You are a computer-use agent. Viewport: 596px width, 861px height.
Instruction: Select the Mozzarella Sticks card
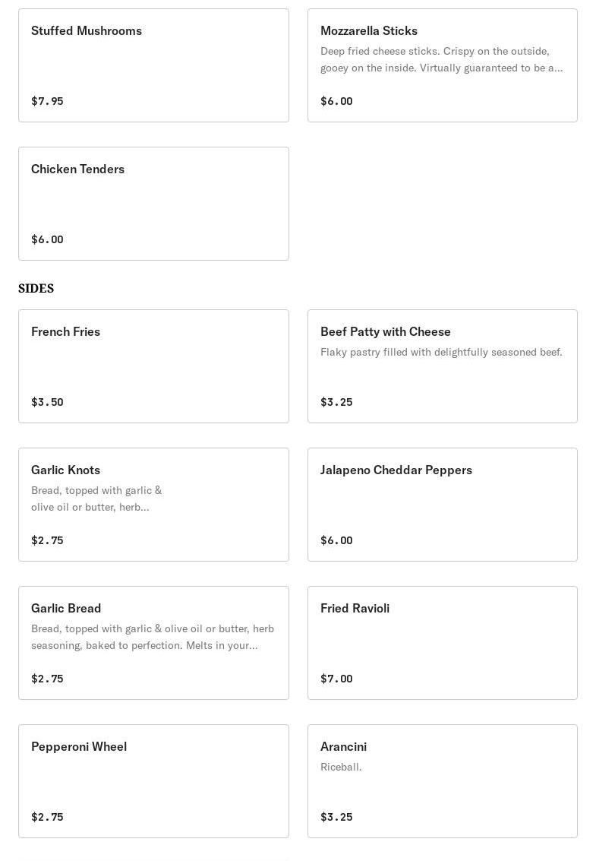(443, 65)
